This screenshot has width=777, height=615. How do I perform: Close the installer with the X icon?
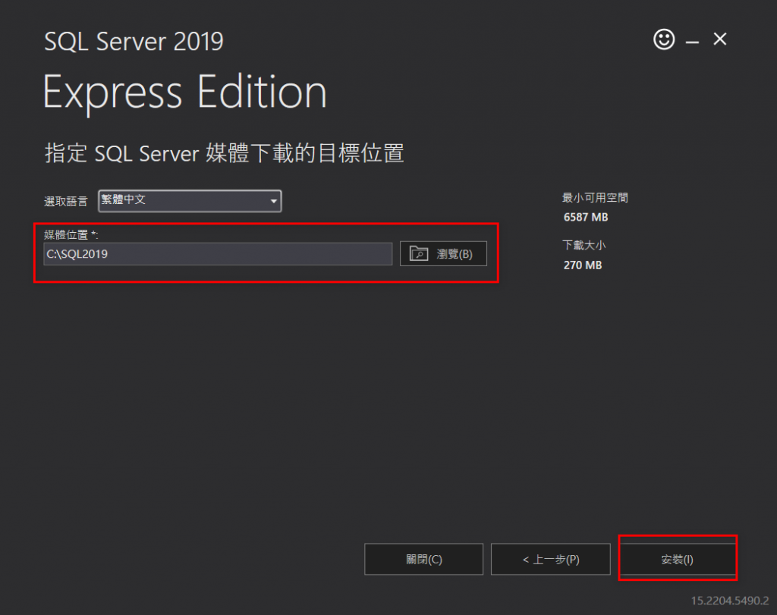click(720, 39)
